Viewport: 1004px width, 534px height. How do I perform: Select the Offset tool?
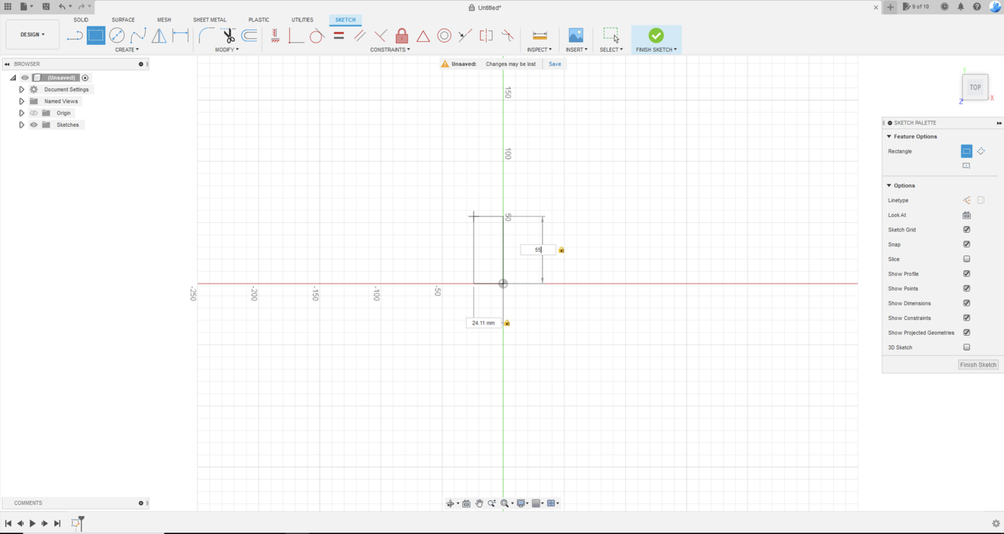(x=248, y=35)
